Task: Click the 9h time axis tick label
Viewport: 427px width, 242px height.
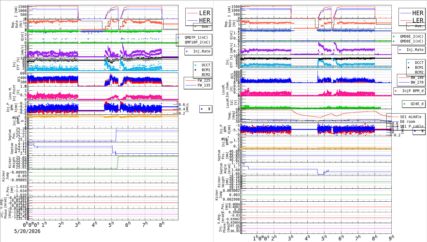Action: pyautogui.click(x=391, y=238)
